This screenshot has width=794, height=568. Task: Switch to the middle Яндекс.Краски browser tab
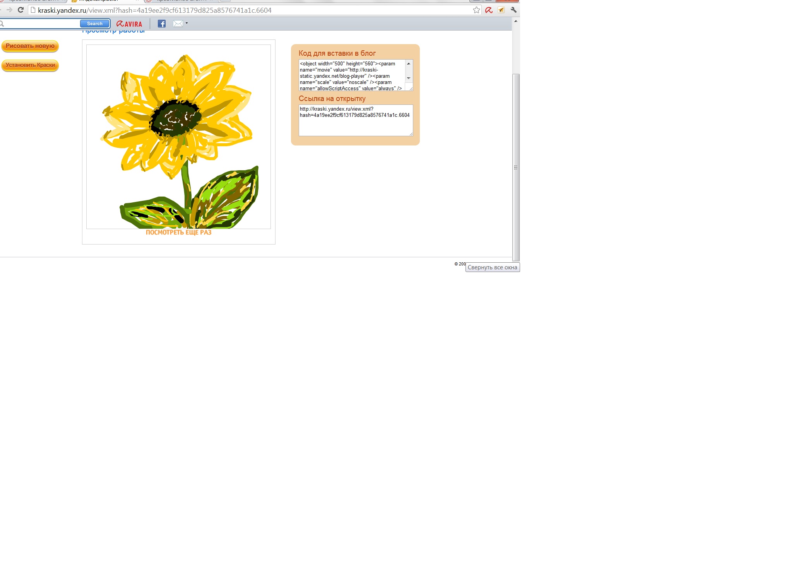click(x=104, y=1)
